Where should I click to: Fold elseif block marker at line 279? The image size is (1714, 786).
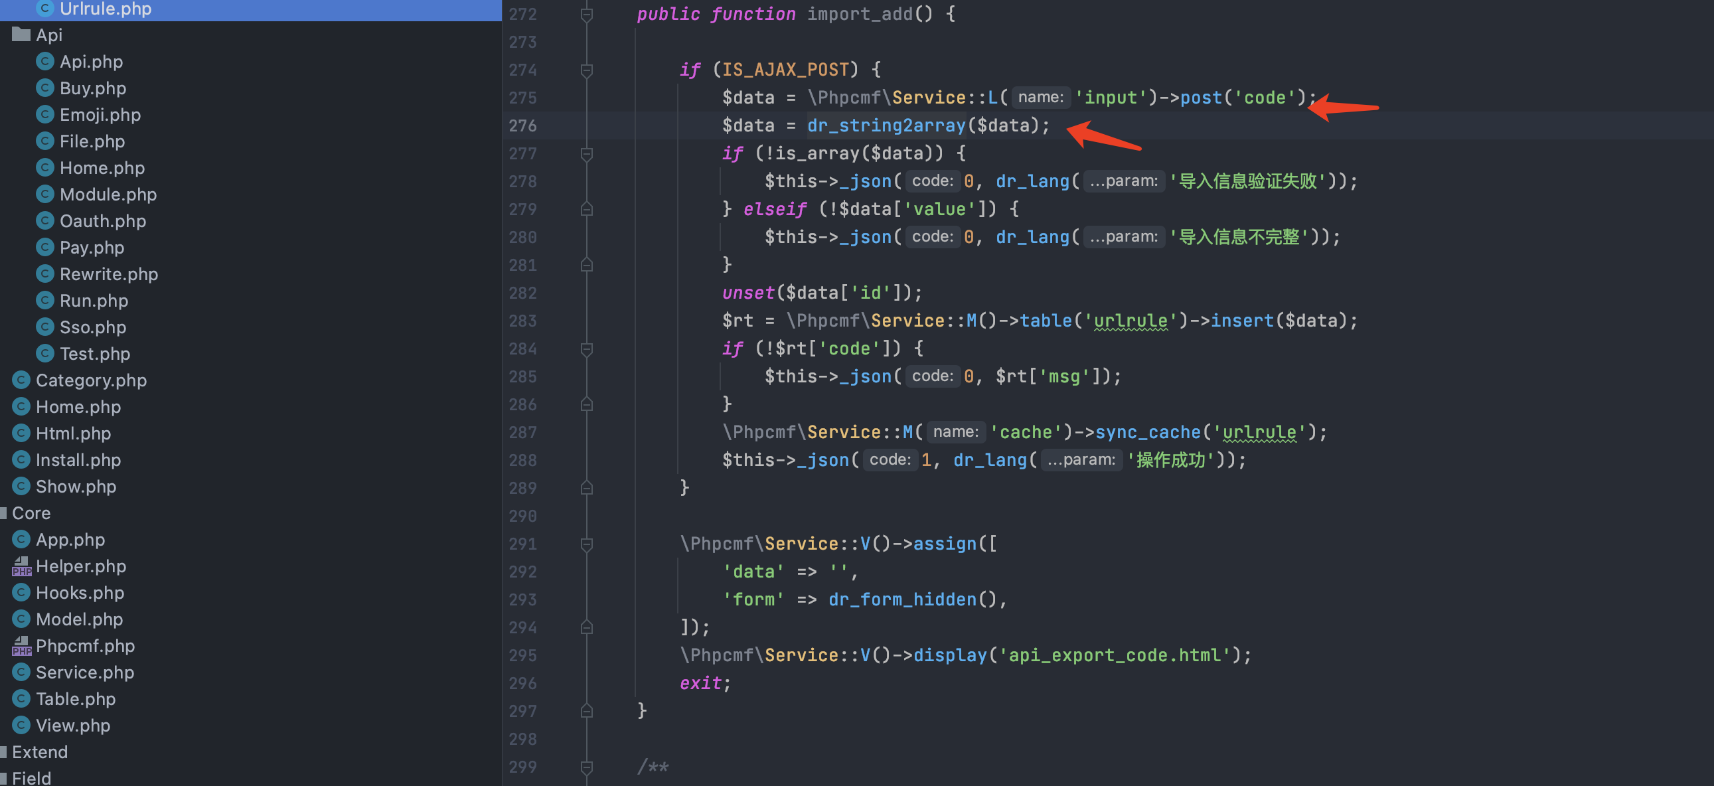[586, 209]
